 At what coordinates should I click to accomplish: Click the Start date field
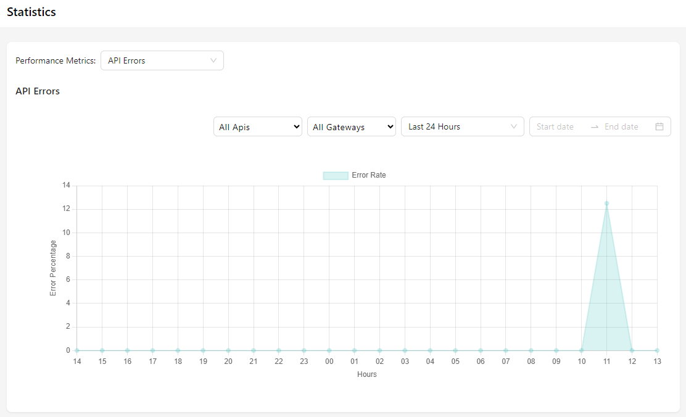(x=555, y=126)
